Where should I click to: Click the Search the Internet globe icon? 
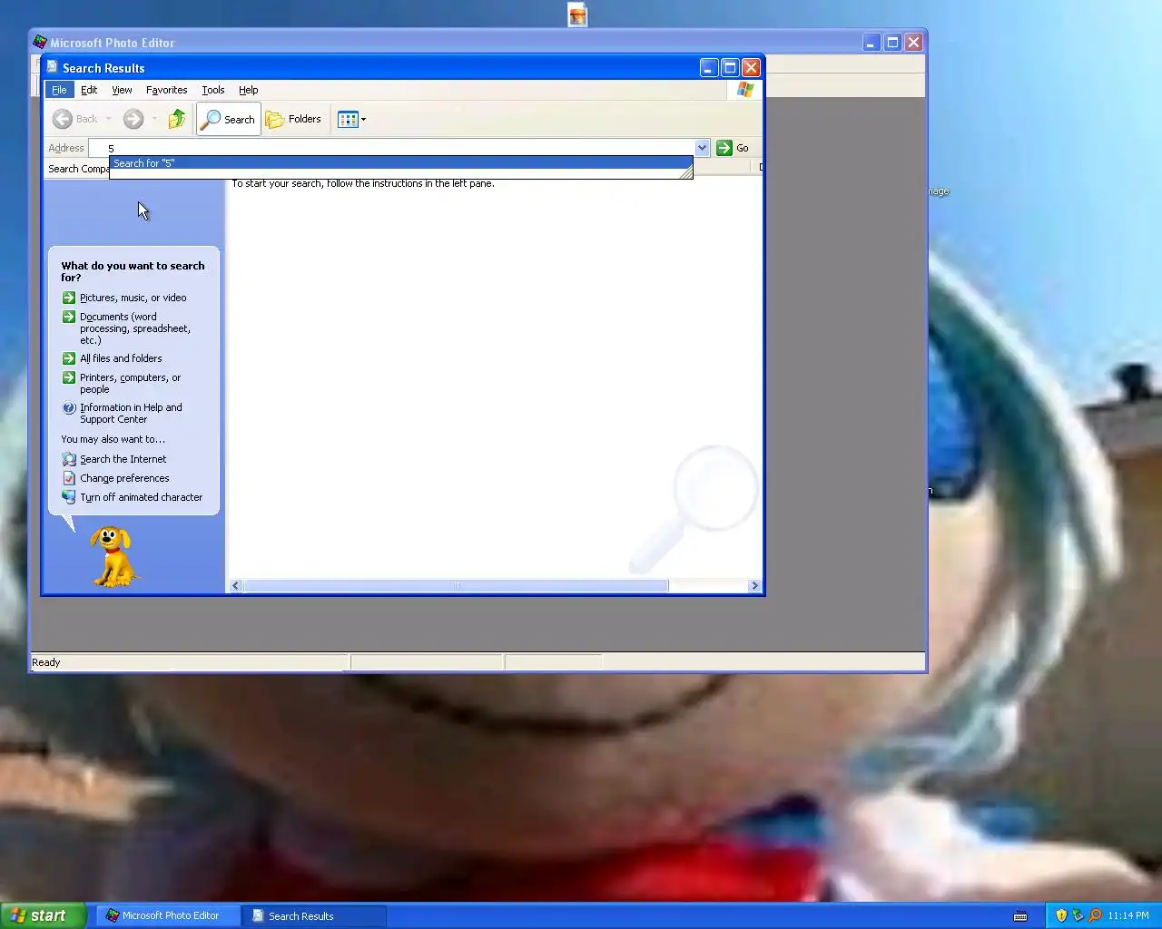point(69,459)
